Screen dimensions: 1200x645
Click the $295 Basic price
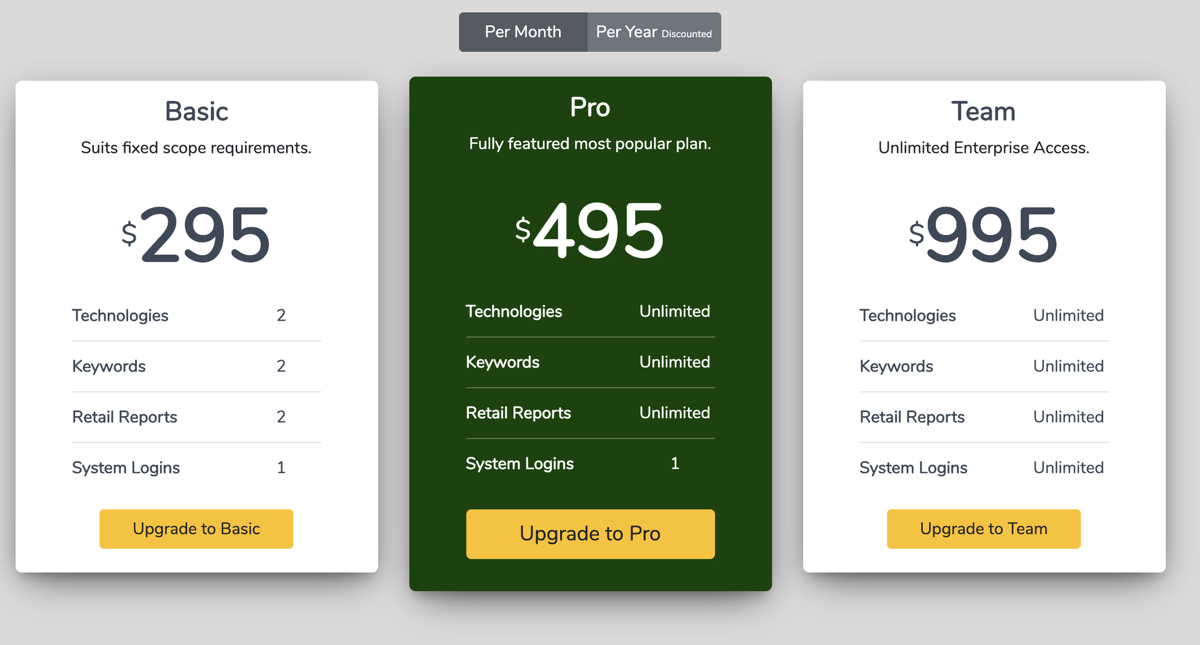(x=197, y=236)
